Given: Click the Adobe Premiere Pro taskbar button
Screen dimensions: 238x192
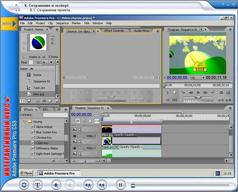Looking at the screenshot, I should (x=59, y=173).
